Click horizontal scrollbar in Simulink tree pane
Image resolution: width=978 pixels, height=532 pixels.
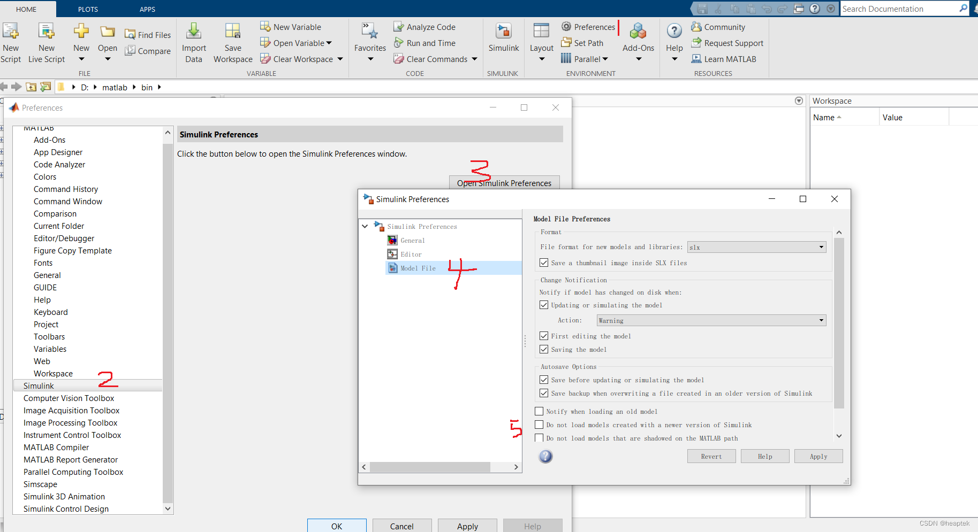pos(430,467)
